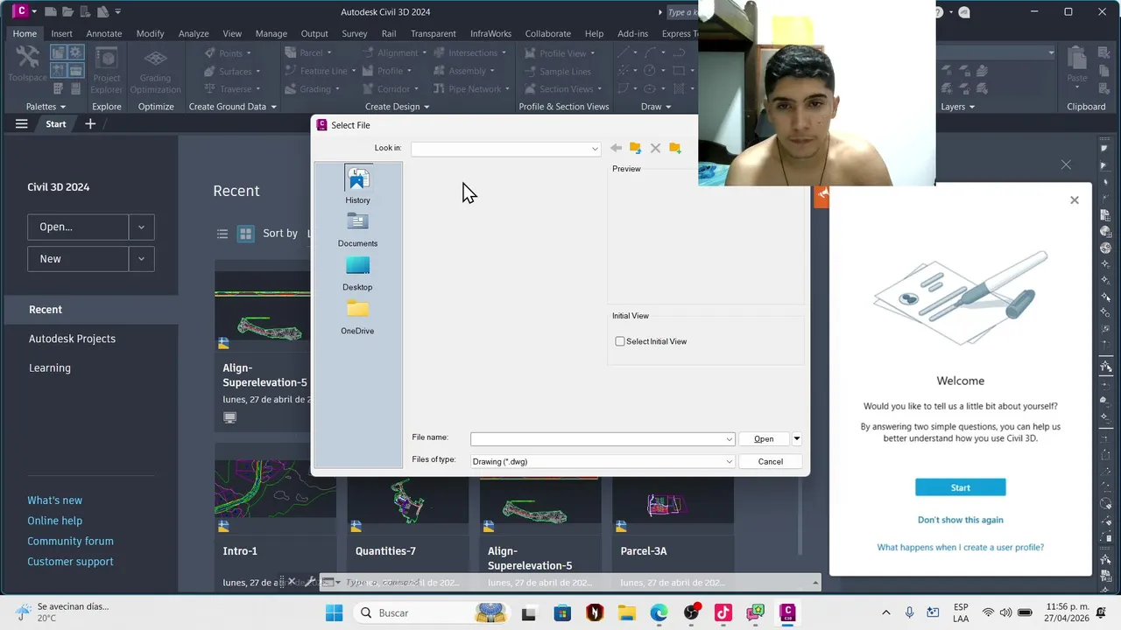
Task: Open Microsoft Store from taskbar
Action: coord(561,612)
